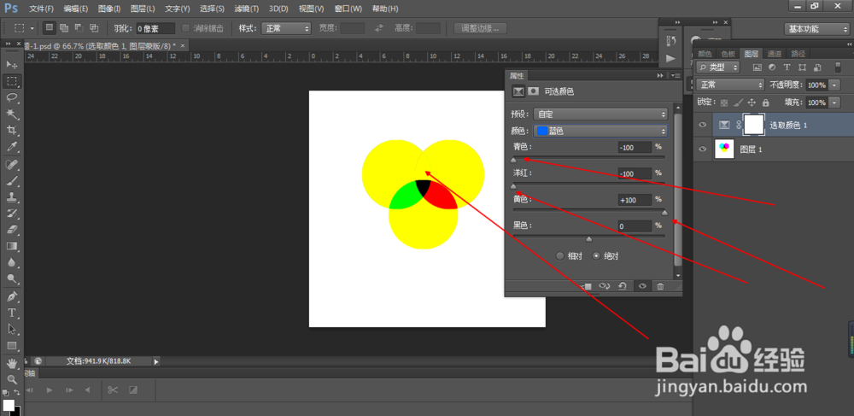
Task: Select the Eraser tool
Action: pyautogui.click(x=11, y=230)
